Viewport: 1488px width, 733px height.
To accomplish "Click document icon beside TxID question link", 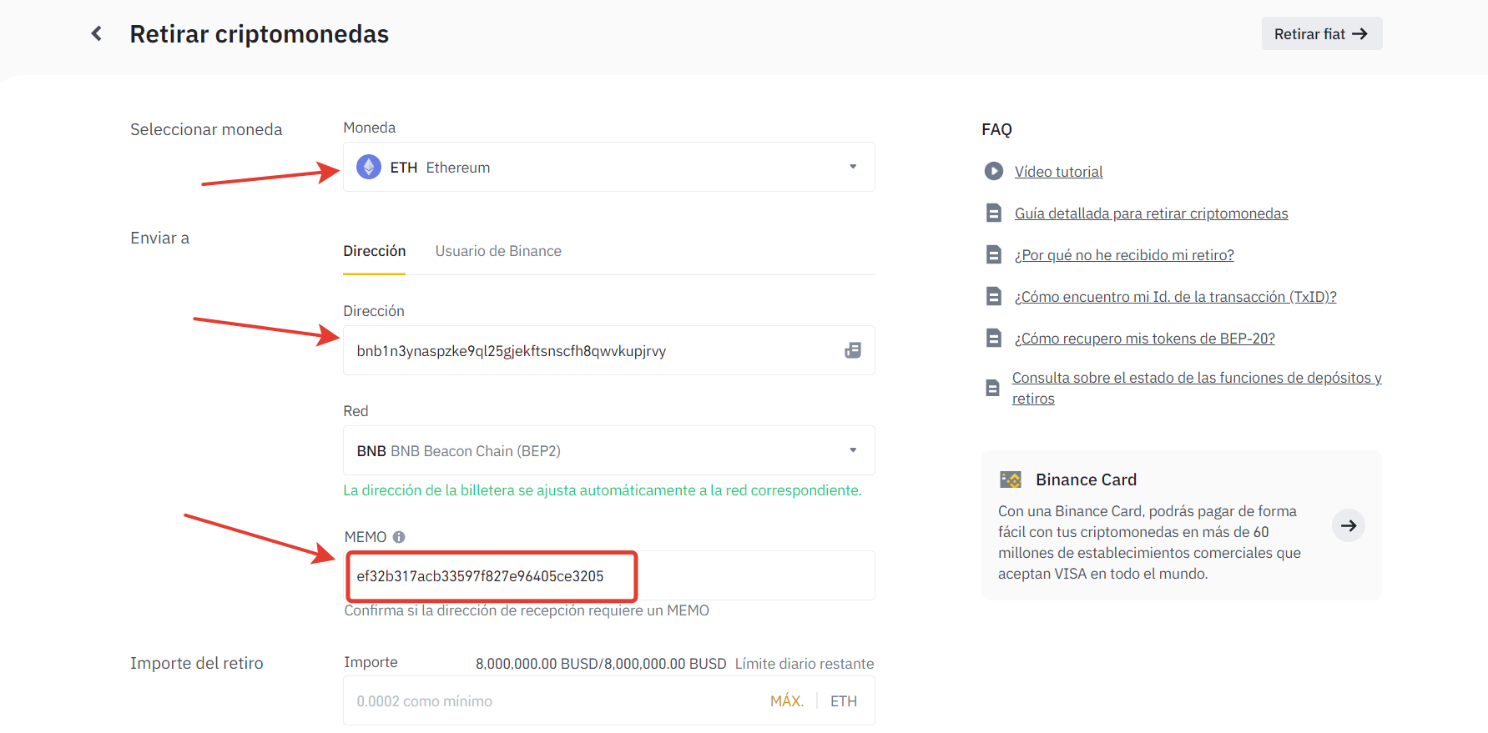I will click(x=993, y=296).
